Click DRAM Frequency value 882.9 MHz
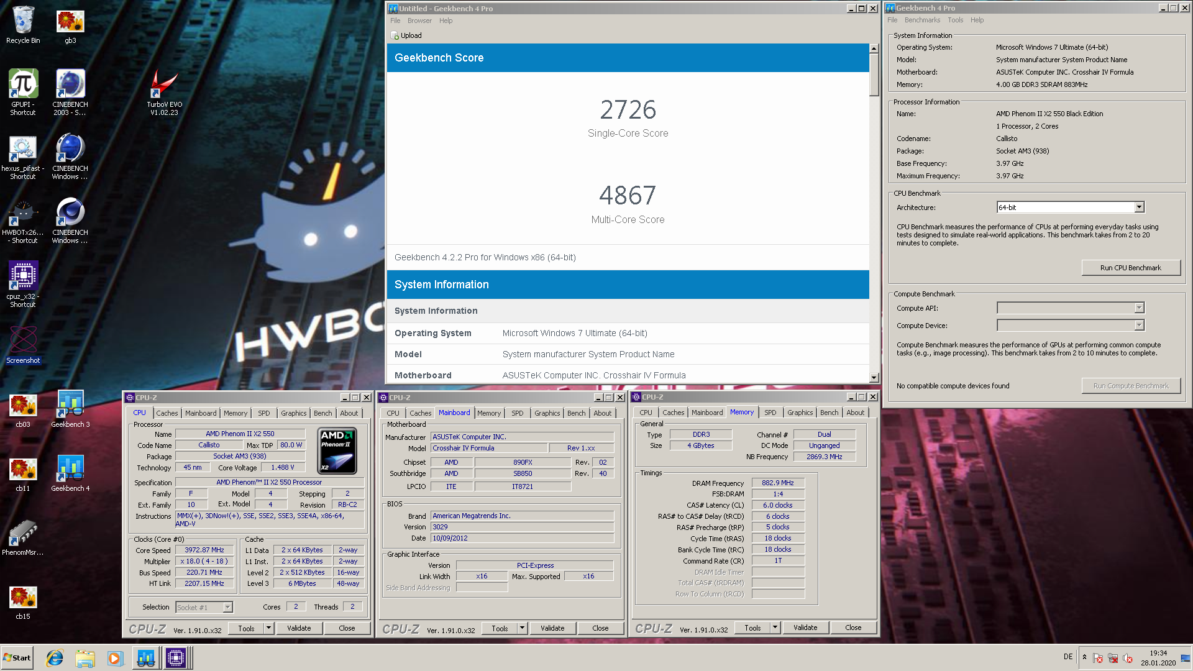 [x=778, y=483]
